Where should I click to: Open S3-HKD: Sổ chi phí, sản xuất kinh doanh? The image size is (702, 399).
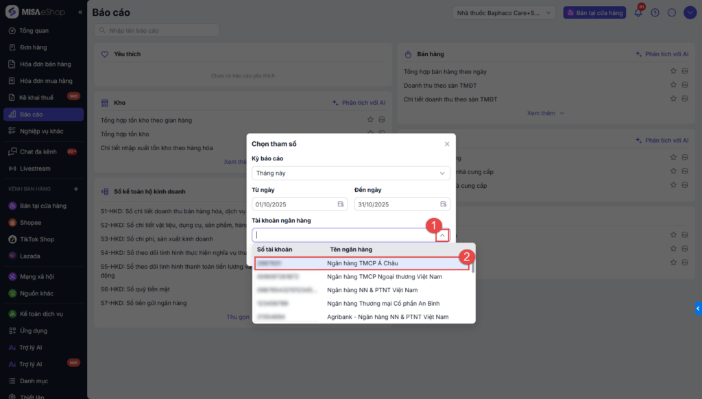pos(157,239)
